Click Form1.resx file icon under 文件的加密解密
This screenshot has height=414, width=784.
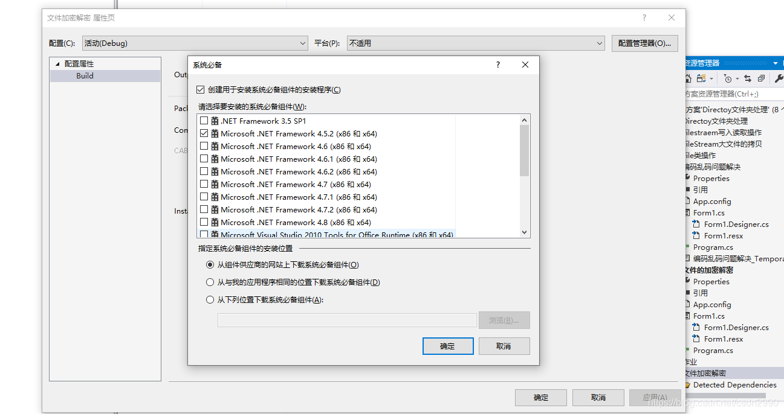(x=696, y=339)
